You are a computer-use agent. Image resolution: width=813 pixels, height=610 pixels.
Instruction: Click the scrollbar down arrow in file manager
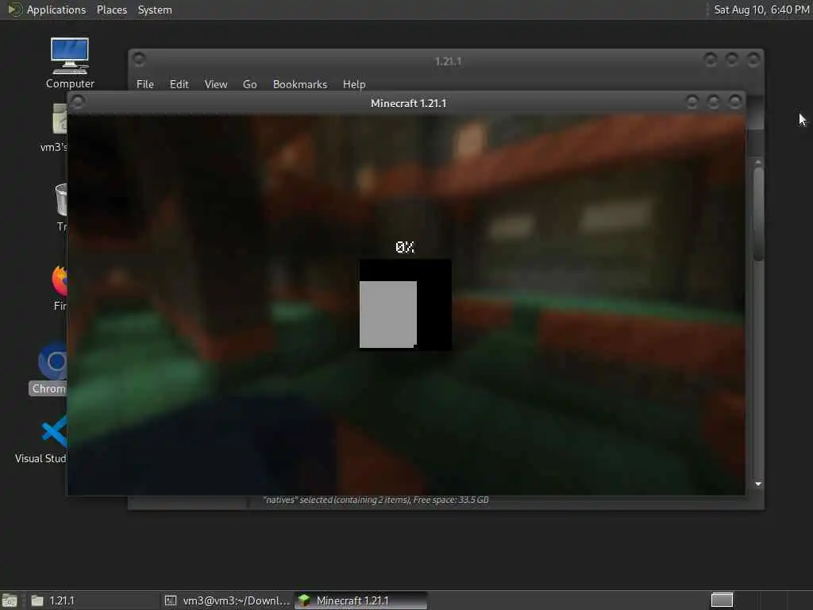758,484
